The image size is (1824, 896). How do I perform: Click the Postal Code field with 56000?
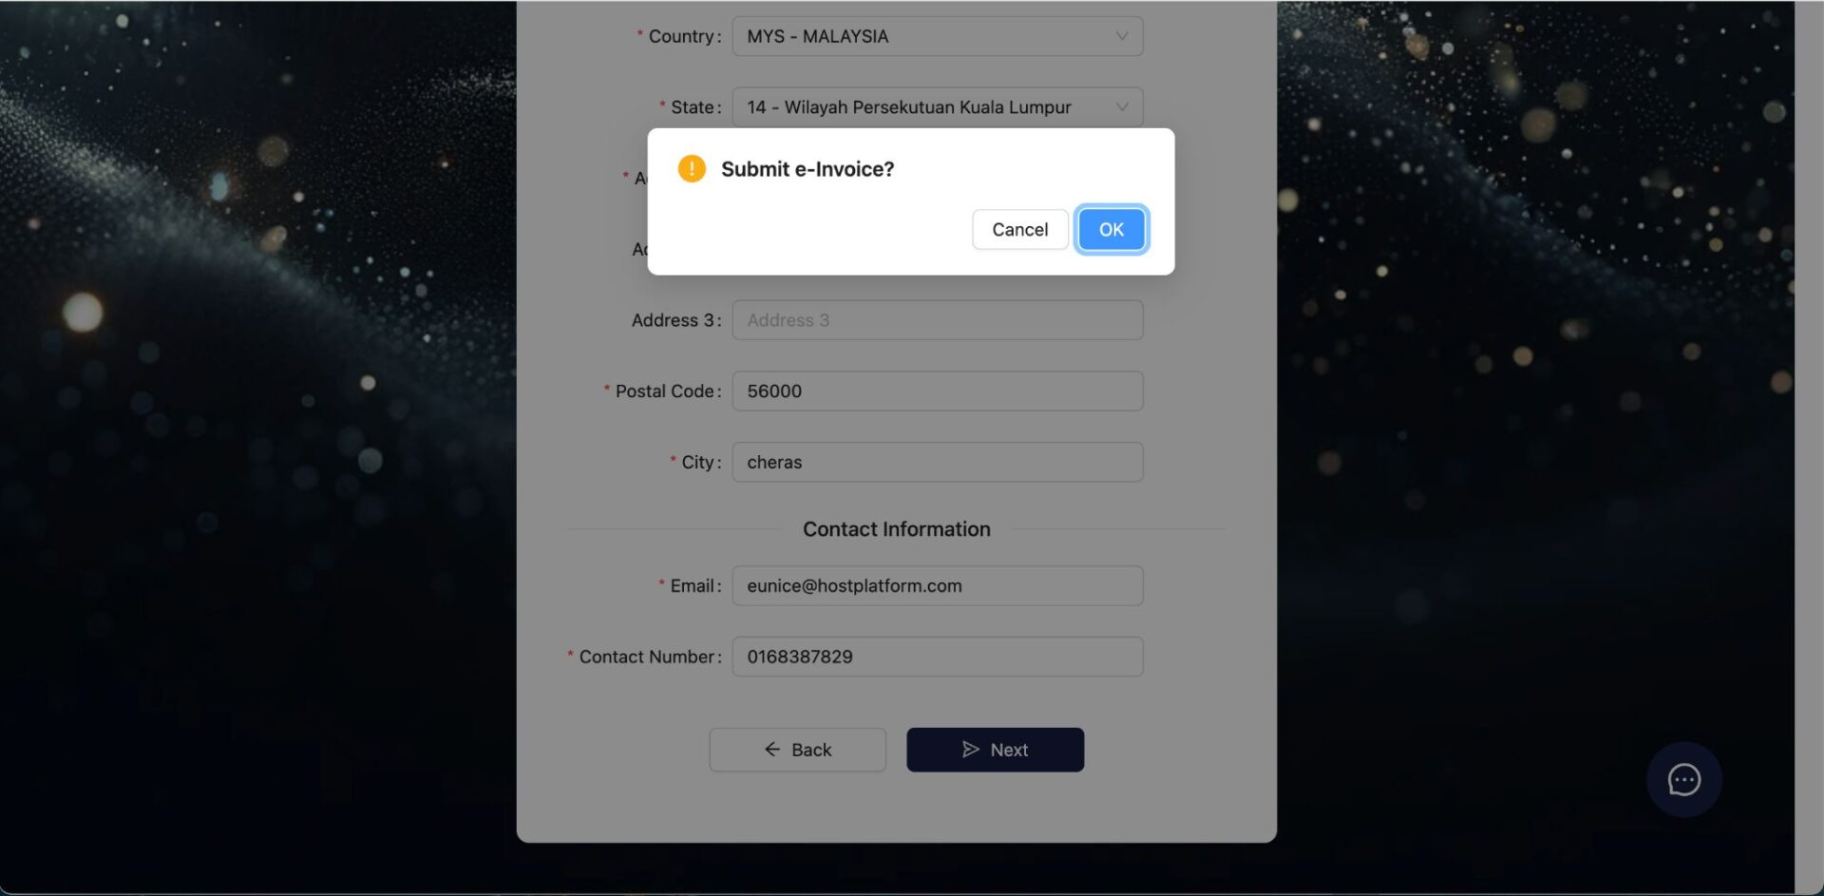coord(937,391)
